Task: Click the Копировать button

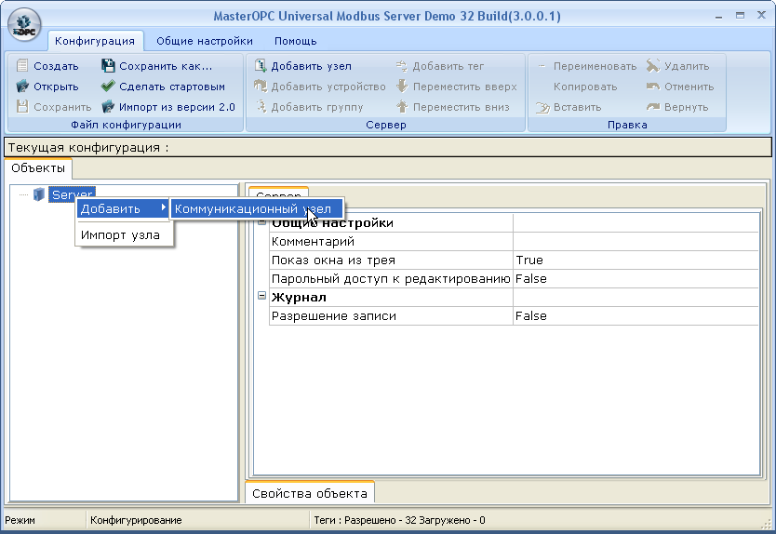Action: click(x=585, y=87)
